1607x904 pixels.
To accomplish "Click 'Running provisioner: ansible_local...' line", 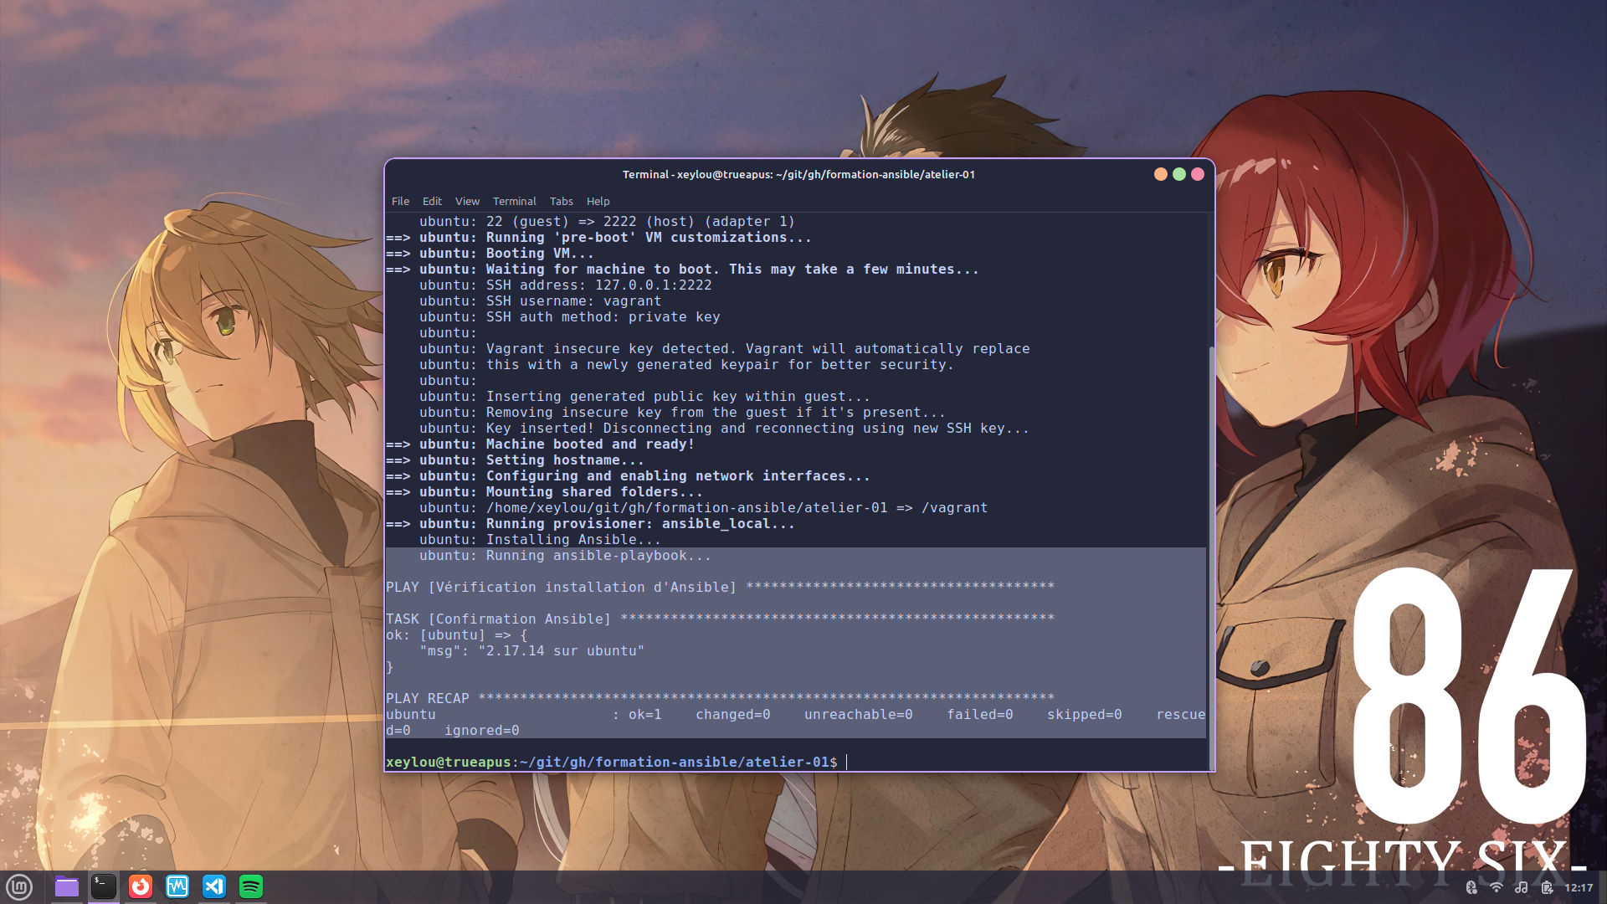I will 590,523.
